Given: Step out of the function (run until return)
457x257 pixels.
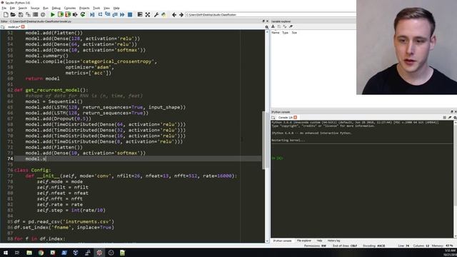Looking at the screenshot, I should click(x=115, y=14).
